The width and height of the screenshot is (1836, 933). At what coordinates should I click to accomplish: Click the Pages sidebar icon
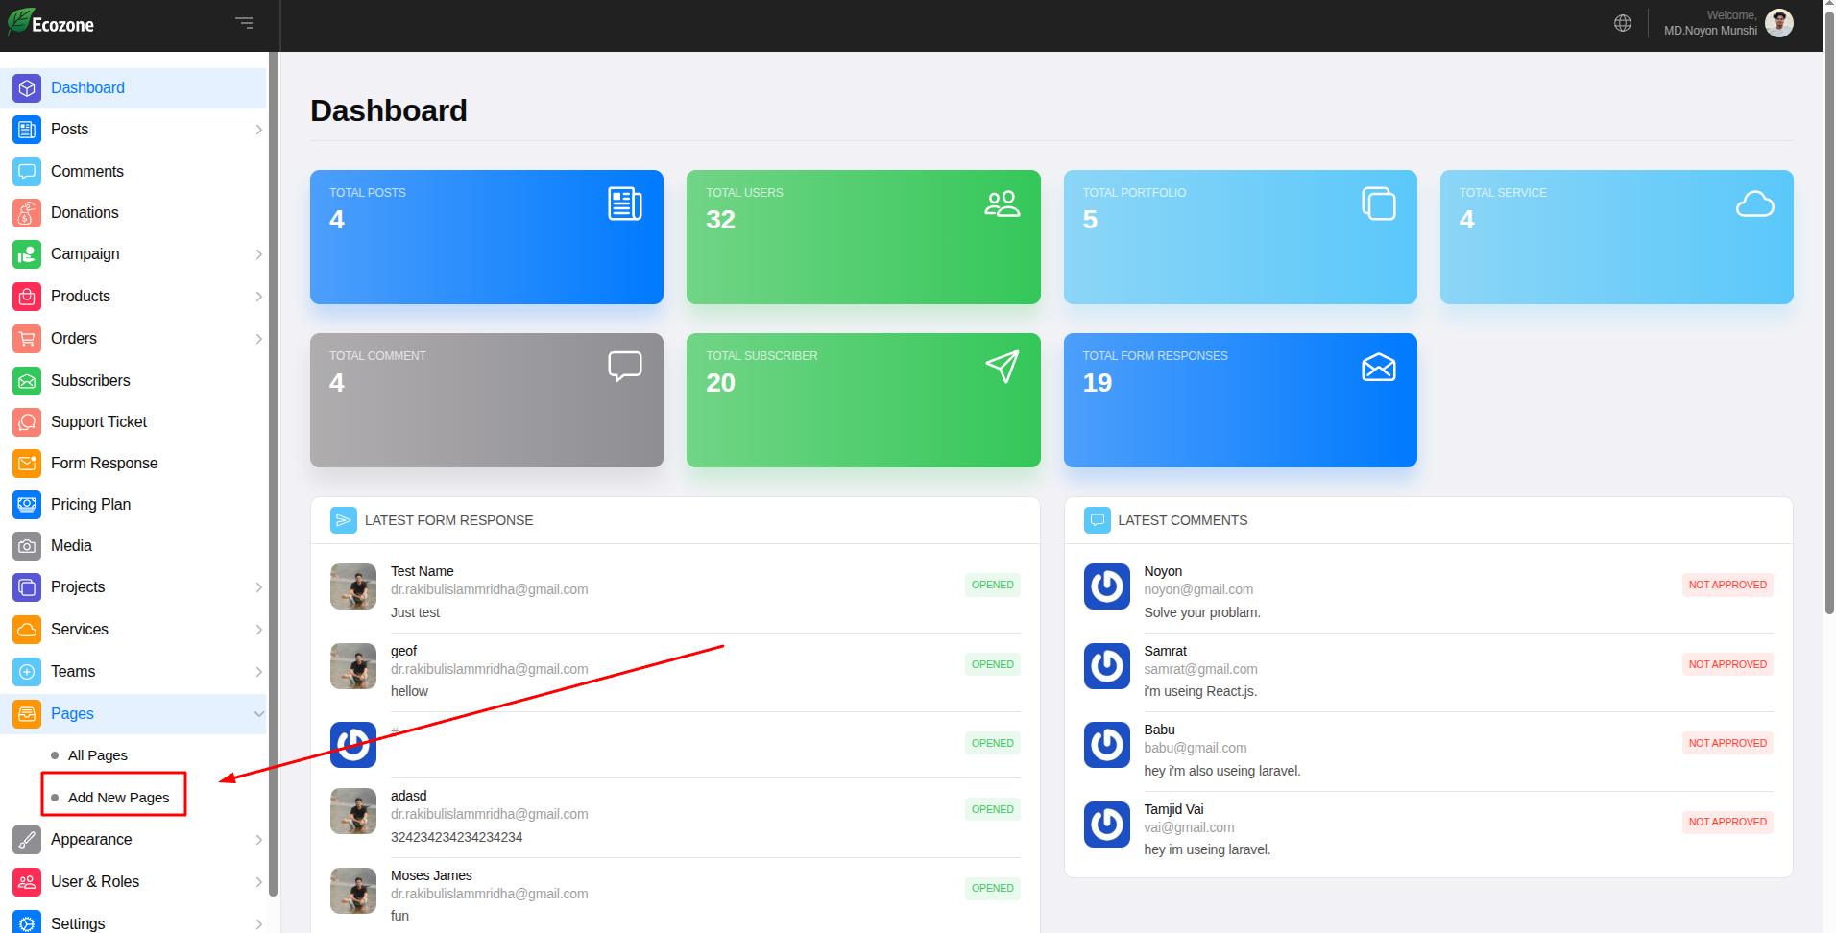(27, 714)
